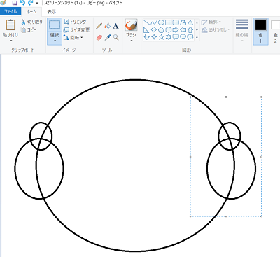Click the 選択 rectangle selection icon
Viewport: 280px width, 257px height.
pyautogui.click(x=55, y=25)
